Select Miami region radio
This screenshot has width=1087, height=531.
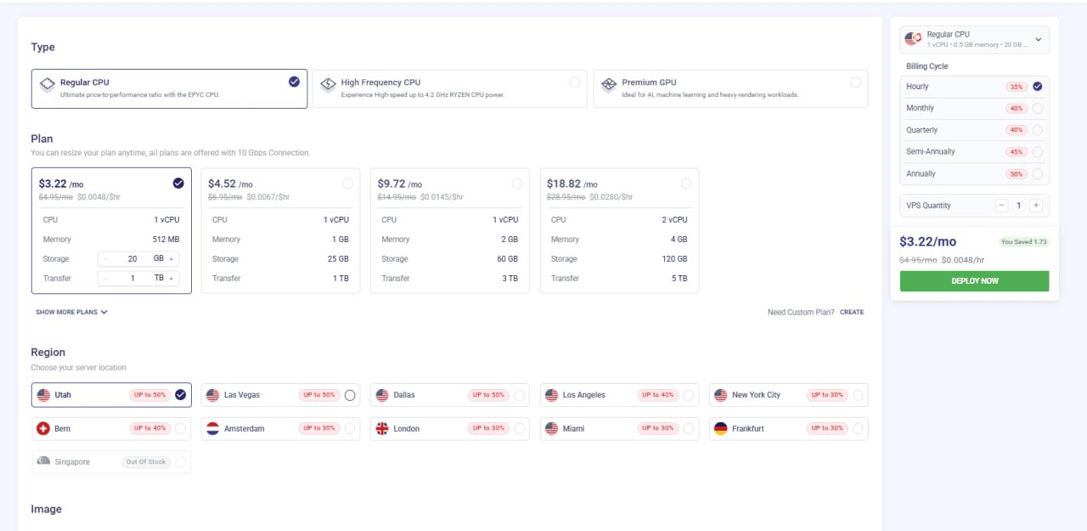pyautogui.click(x=688, y=428)
